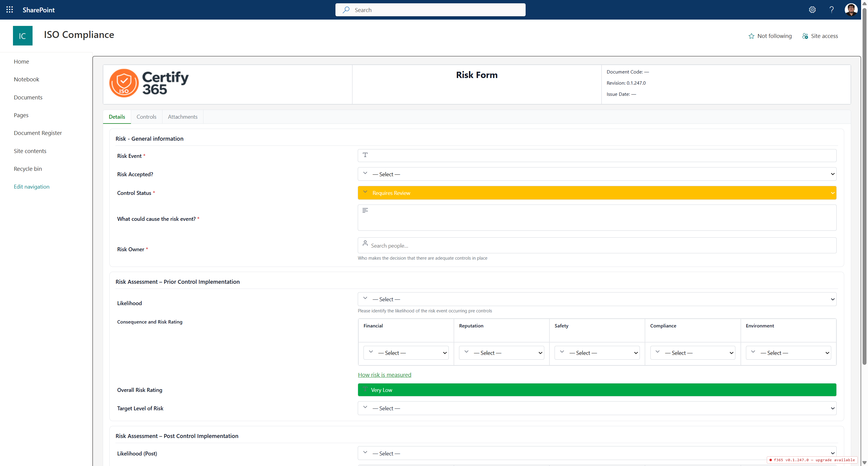
Task: Click the paragraph icon in cause field
Action: click(365, 211)
